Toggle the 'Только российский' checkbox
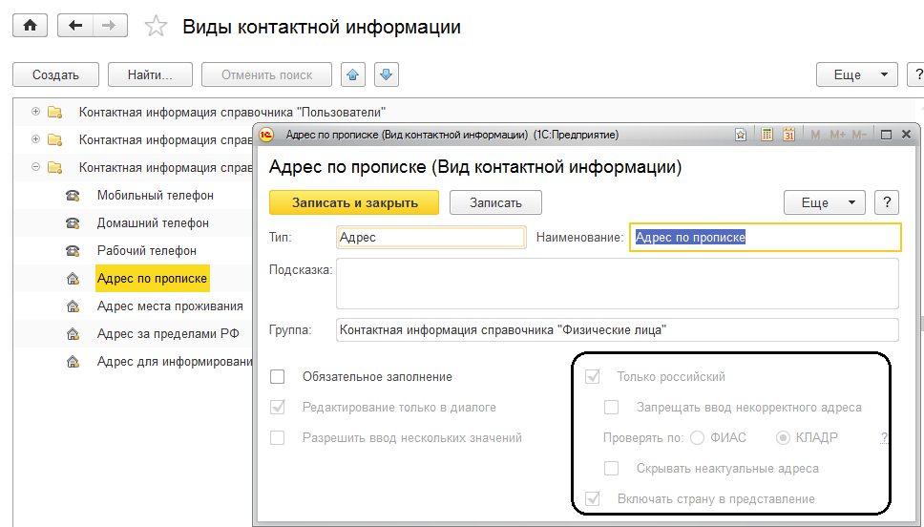Viewport: 924px width, 527px height. [x=593, y=377]
